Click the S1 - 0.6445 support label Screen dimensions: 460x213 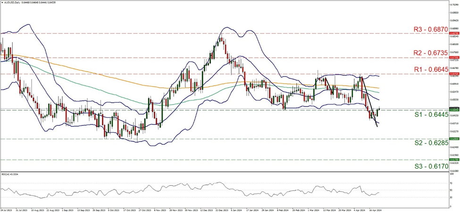tap(428, 115)
